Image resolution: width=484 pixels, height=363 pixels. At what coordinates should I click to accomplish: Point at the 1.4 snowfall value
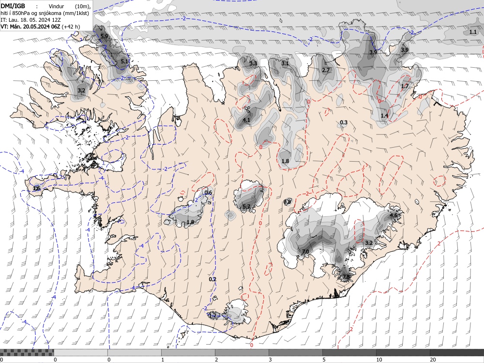tap(384, 116)
